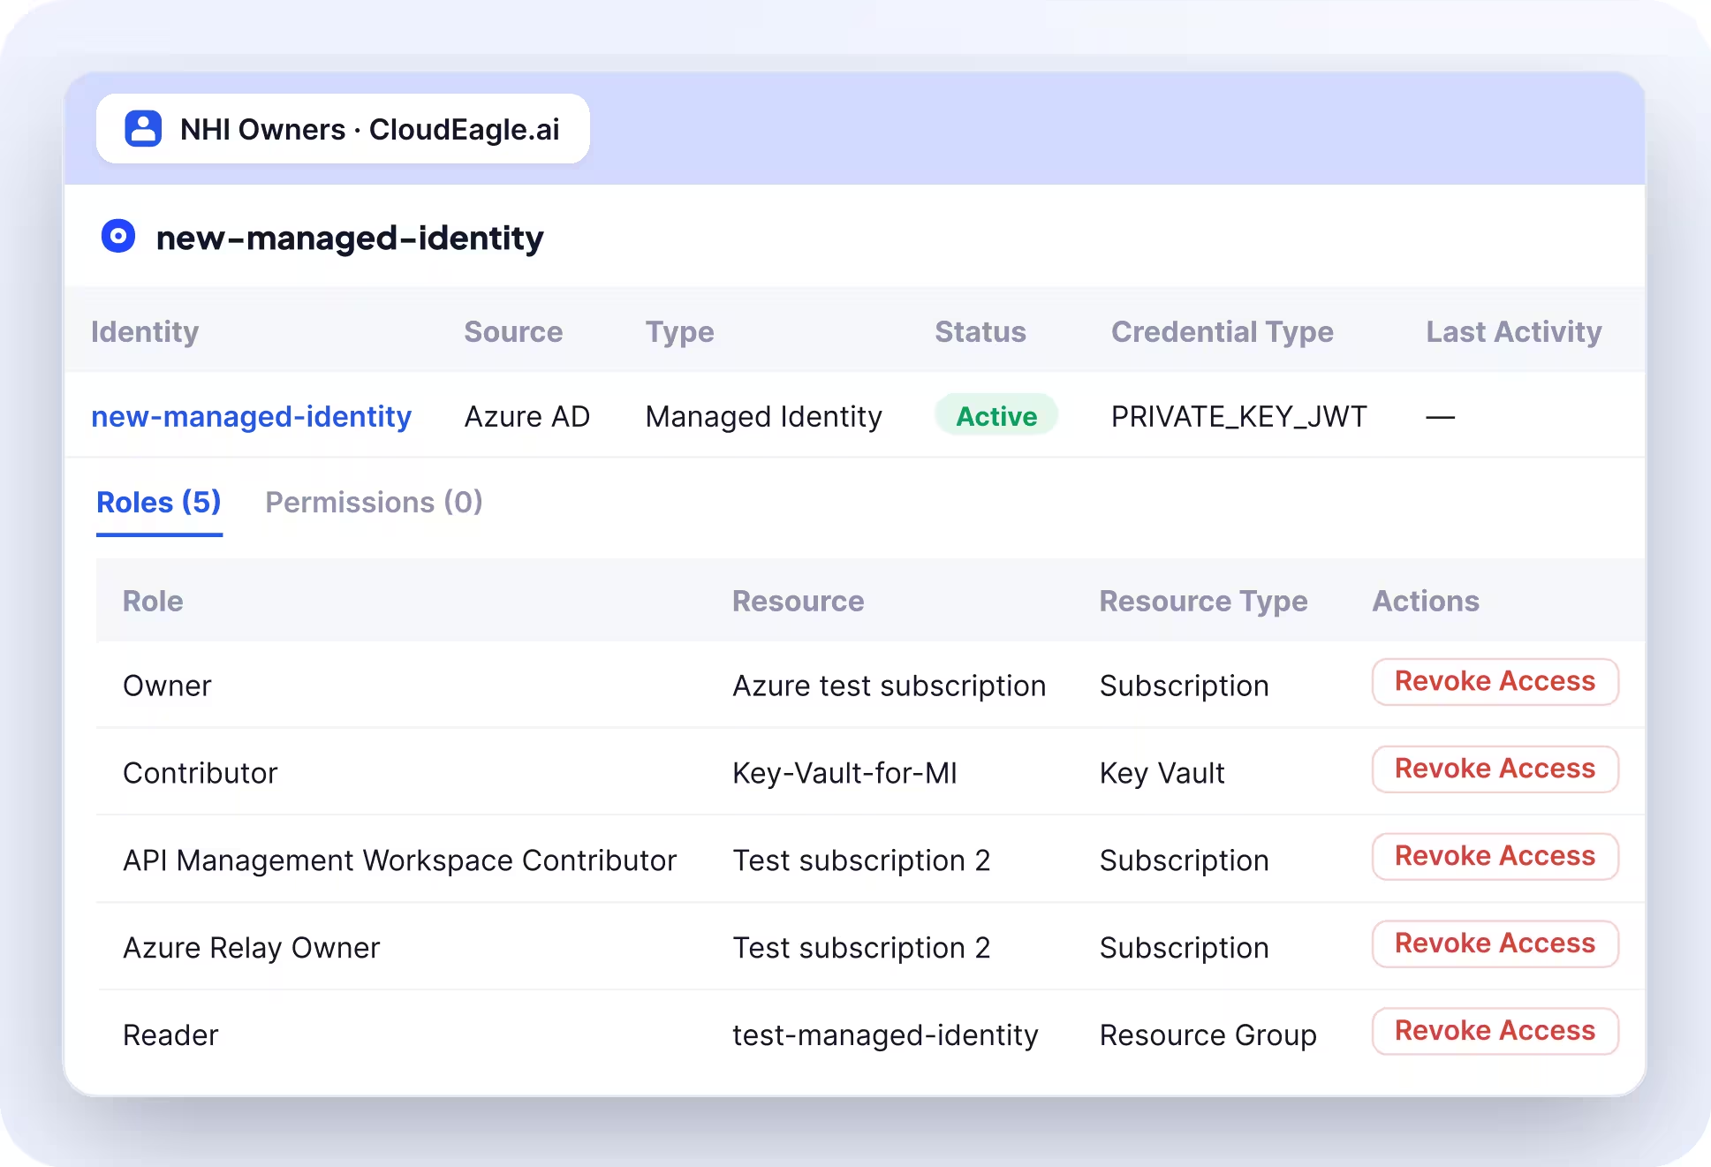Click the test-managed-identity resource

click(886, 1035)
